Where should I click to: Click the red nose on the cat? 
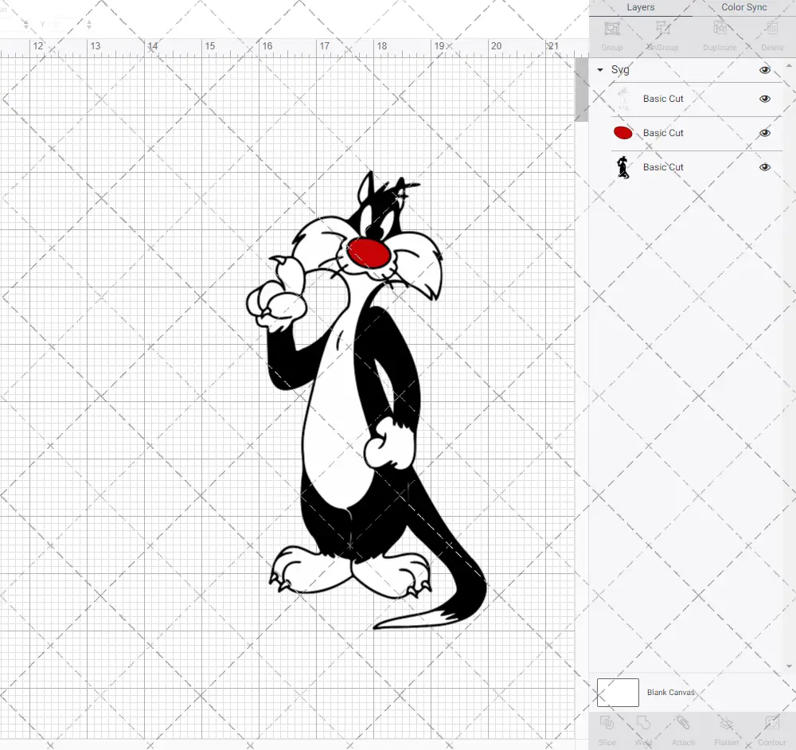pyautogui.click(x=369, y=253)
